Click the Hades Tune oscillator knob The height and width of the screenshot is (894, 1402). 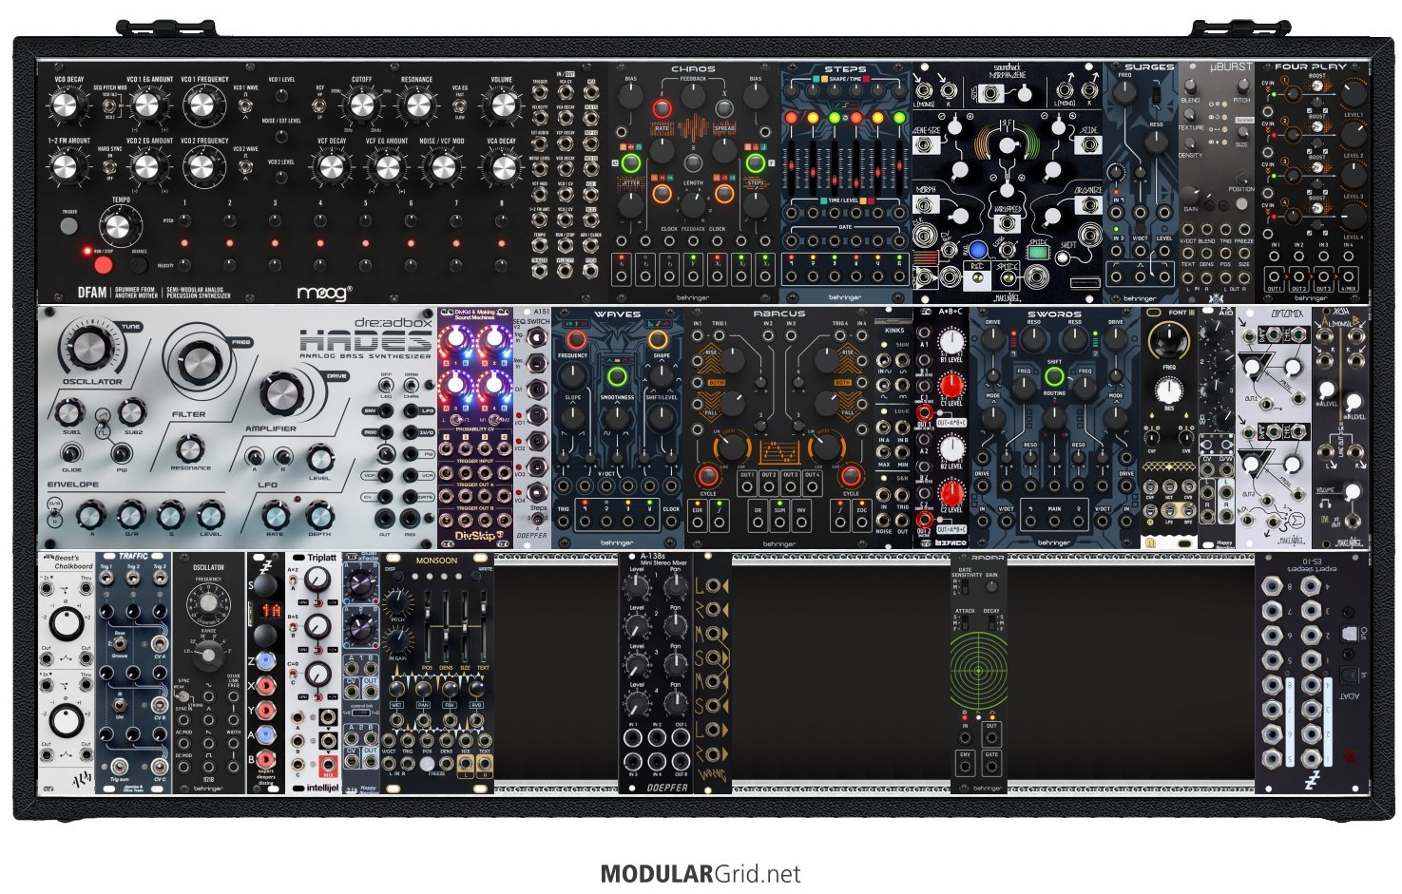86,349
